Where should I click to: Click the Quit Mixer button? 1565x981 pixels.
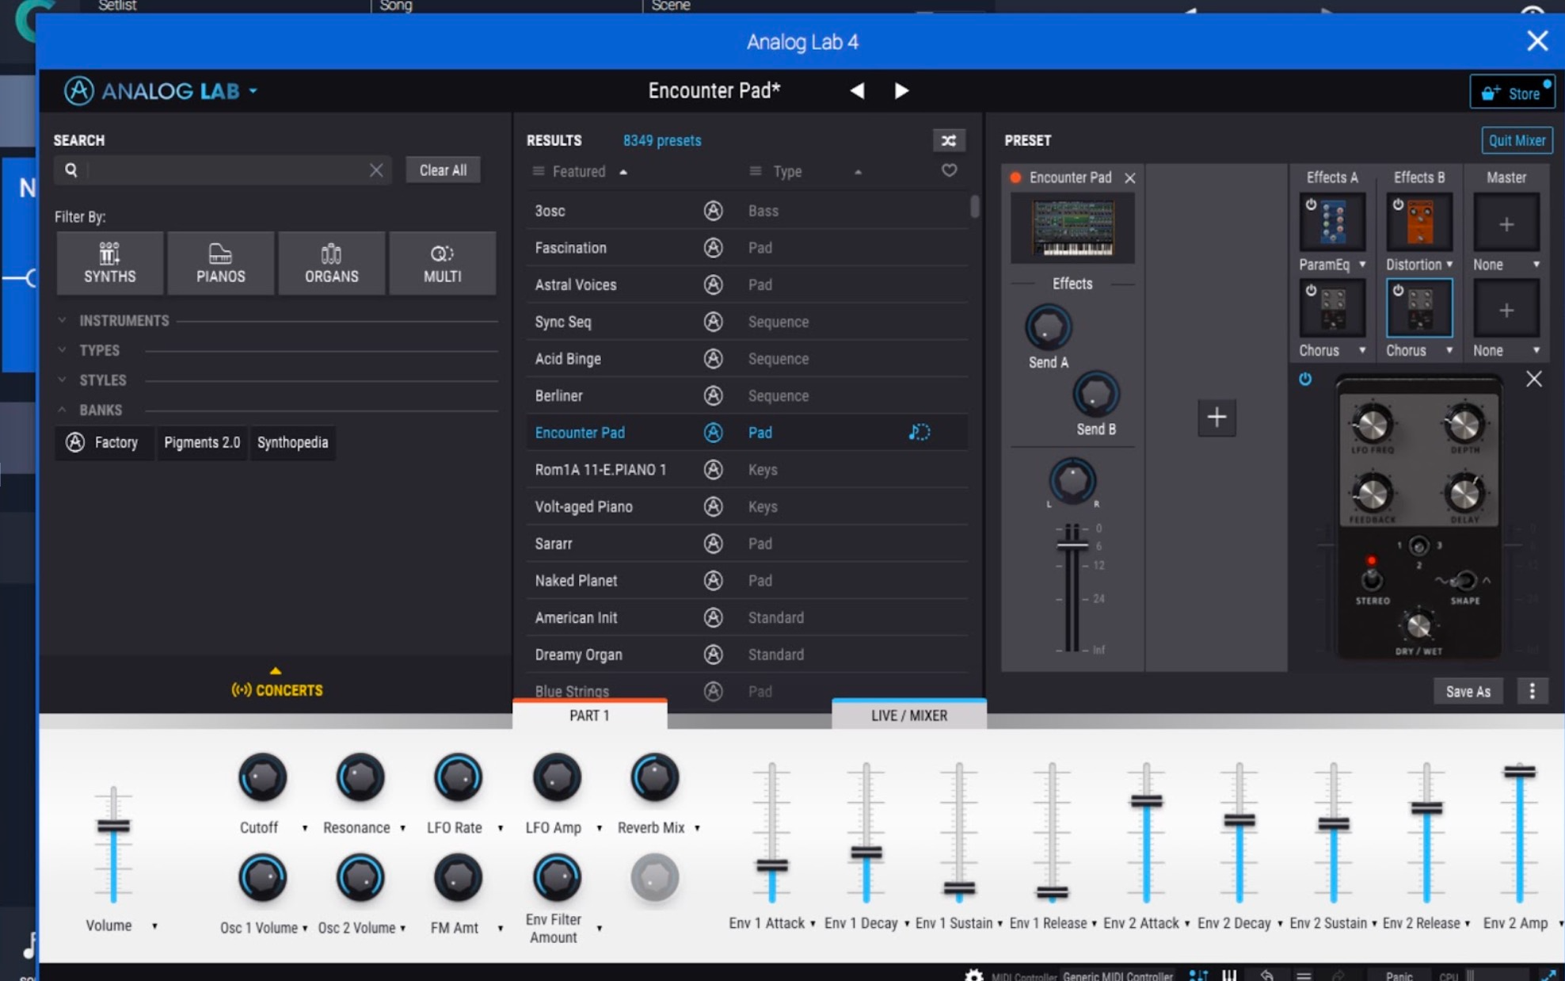(x=1517, y=140)
